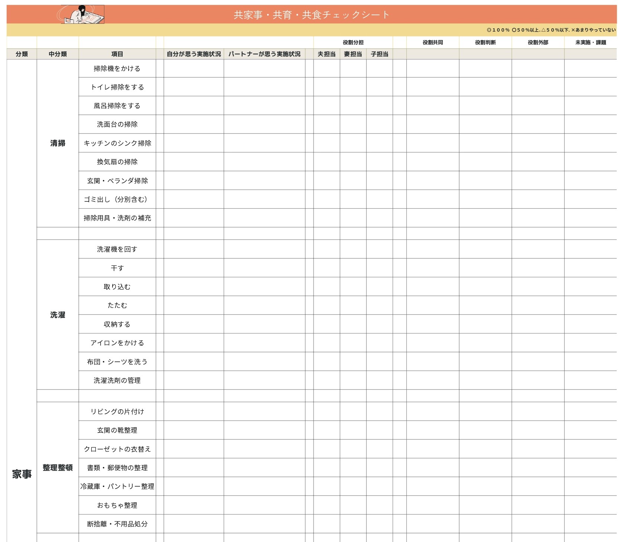This screenshot has height=542, width=623.
Task: Select the 分類 column header
Action: (22, 54)
